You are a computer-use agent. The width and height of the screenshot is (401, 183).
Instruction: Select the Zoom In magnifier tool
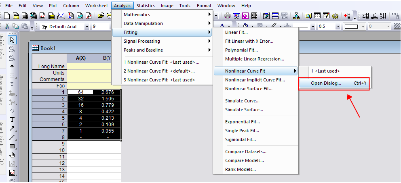12,49
